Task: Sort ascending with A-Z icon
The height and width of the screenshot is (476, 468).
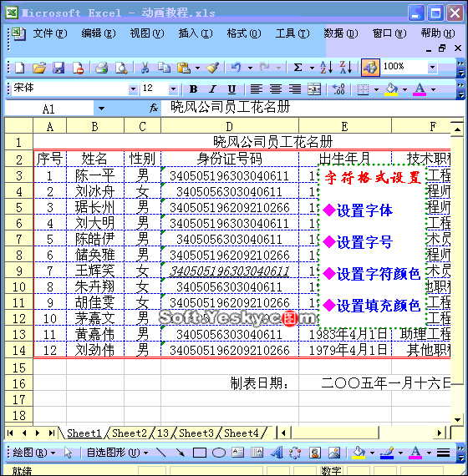Action: pos(326,68)
